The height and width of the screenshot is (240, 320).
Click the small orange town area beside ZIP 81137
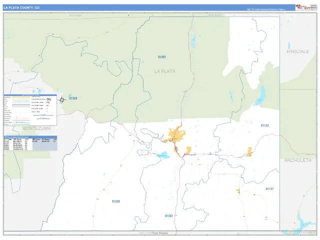(x=238, y=192)
